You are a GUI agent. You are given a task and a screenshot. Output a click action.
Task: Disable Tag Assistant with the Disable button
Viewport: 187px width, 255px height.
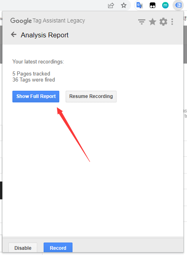[23, 248]
